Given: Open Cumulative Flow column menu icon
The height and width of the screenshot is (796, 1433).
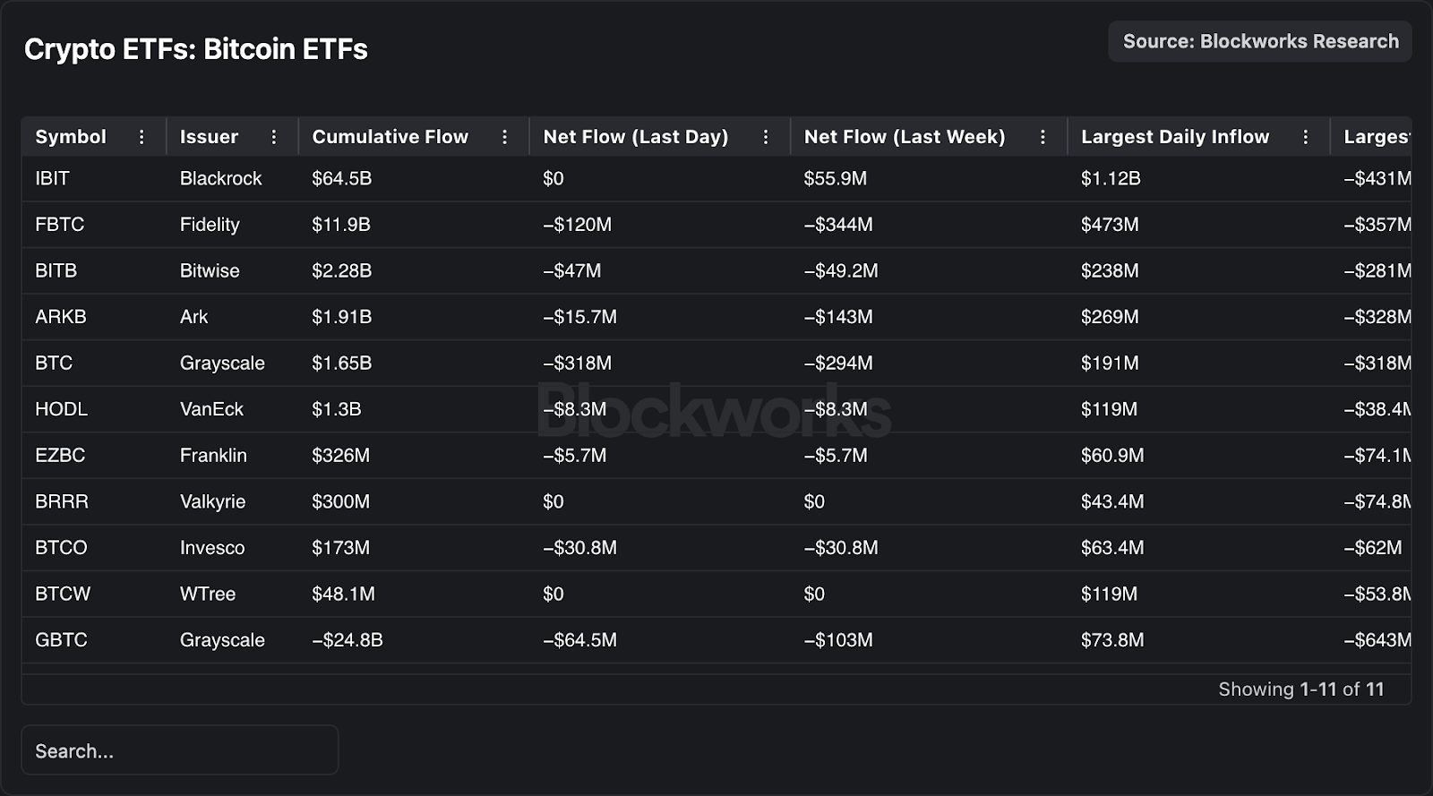Looking at the screenshot, I should [505, 137].
